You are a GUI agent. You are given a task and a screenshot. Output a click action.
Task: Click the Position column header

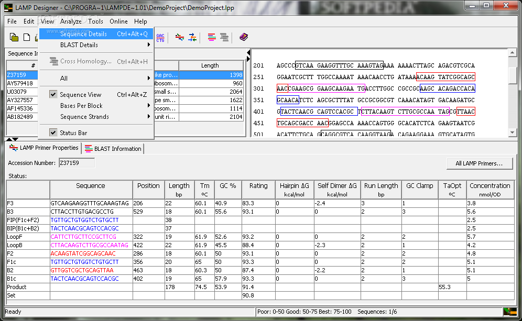click(x=148, y=190)
